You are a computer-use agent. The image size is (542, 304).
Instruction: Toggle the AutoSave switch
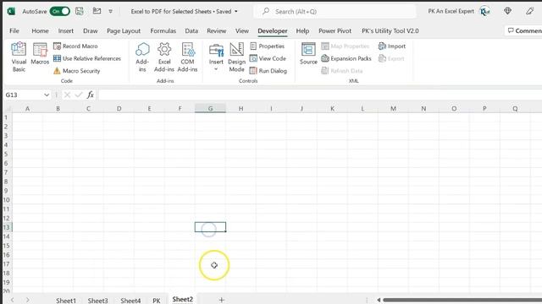[x=59, y=11]
